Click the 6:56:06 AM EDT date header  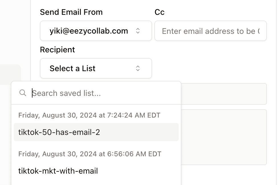[x=90, y=154]
